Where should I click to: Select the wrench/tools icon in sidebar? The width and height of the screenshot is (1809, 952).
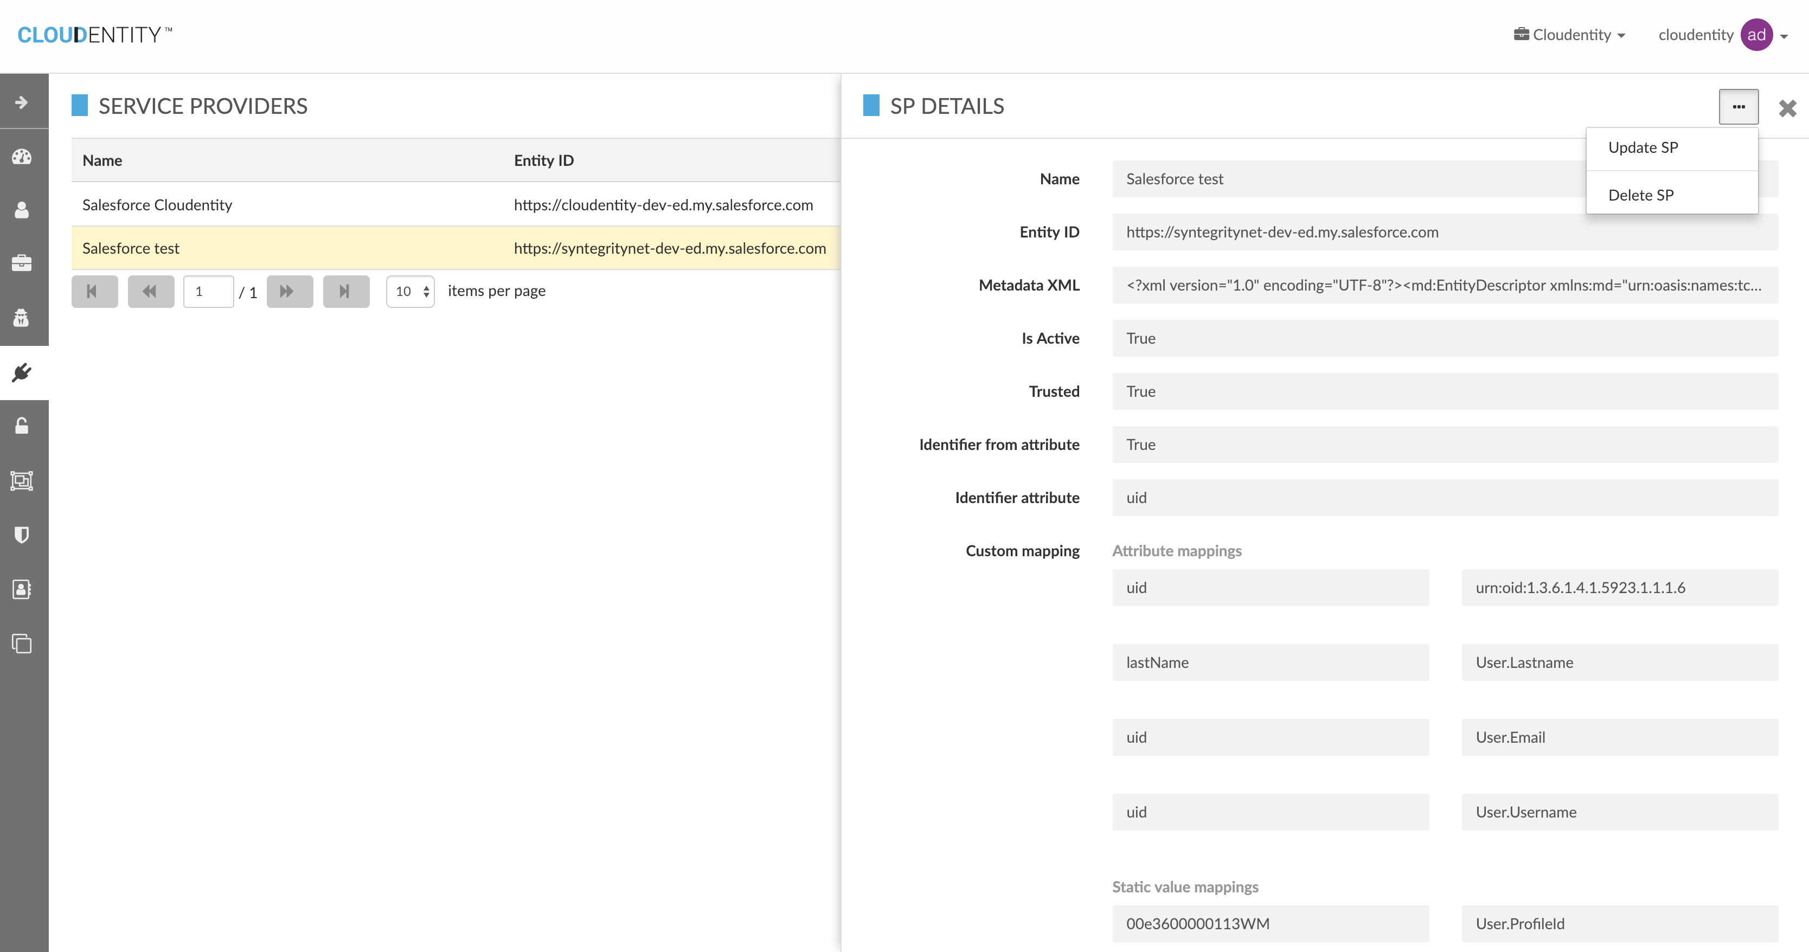click(x=24, y=373)
